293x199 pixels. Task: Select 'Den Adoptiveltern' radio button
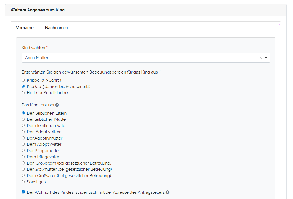(x=23, y=132)
